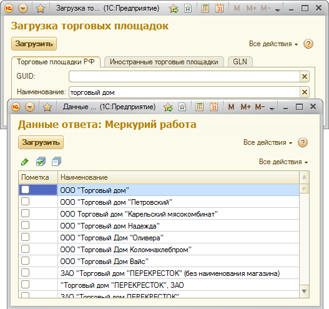Click Загрузить in Загрузка торговых площадок window
329x309 pixels.
click(34, 44)
